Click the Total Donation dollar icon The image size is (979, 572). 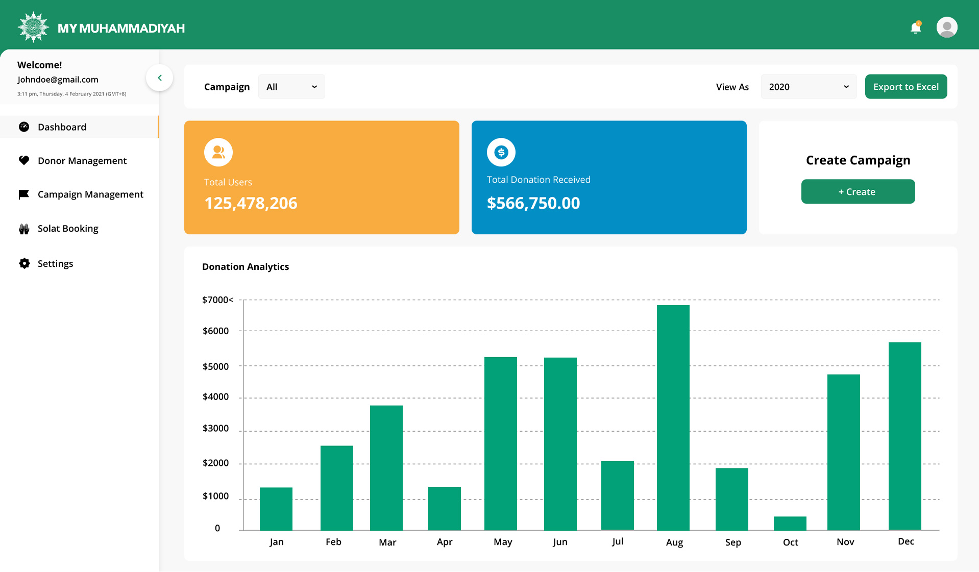pos(501,152)
